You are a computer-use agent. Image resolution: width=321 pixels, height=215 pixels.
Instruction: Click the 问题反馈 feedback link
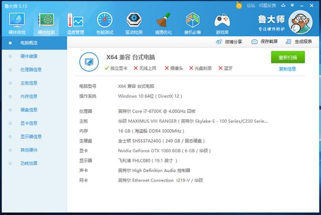click(x=267, y=5)
